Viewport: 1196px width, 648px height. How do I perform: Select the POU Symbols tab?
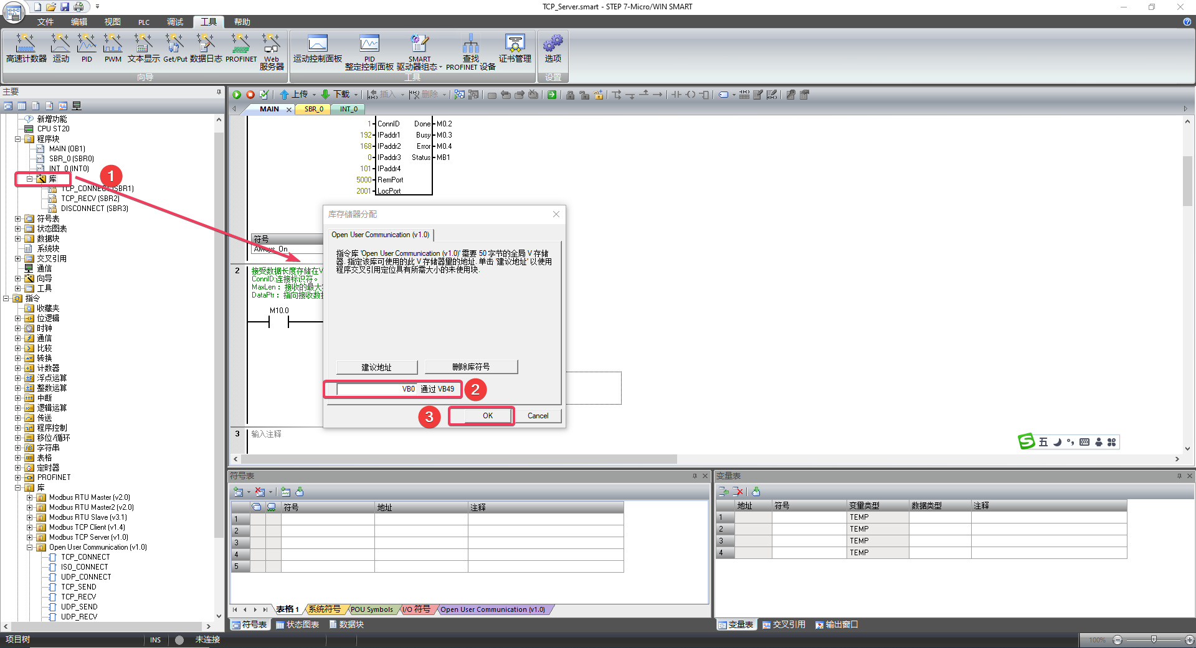point(371,609)
